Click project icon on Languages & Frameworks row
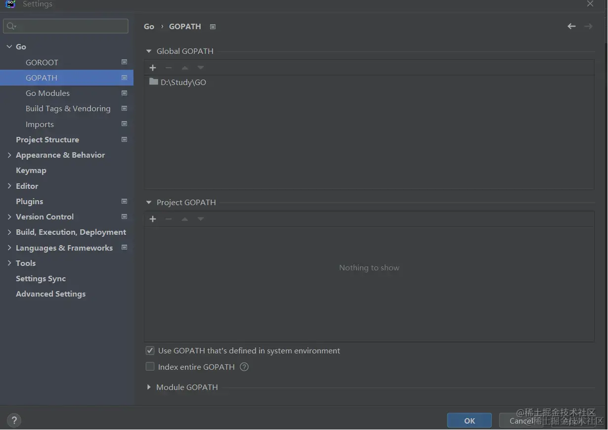Viewport: 608px width, 430px height. point(124,248)
